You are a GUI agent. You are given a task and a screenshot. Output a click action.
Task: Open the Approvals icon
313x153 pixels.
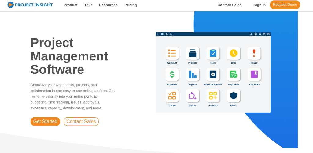pos(233,74)
